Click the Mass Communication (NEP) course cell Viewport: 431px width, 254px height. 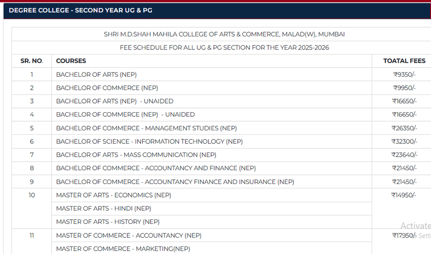point(136,155)
